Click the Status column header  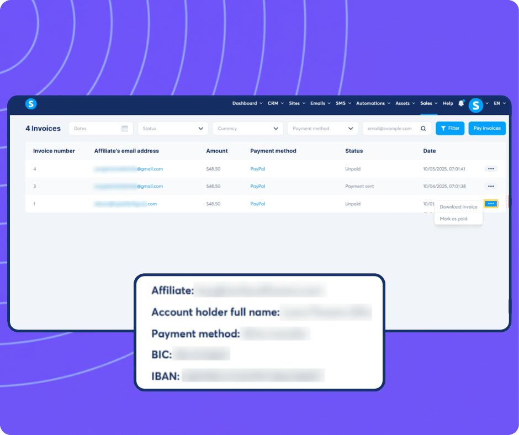pos(354,151)
